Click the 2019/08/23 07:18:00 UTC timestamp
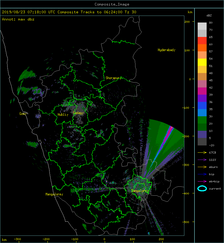The image size is (224, 243). coord(28,12)
